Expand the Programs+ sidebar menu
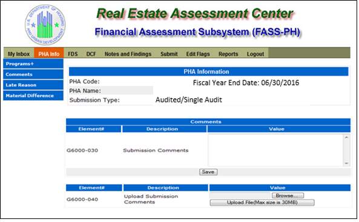359x222 pixels. pyautogui.click(x=33, y=64)
